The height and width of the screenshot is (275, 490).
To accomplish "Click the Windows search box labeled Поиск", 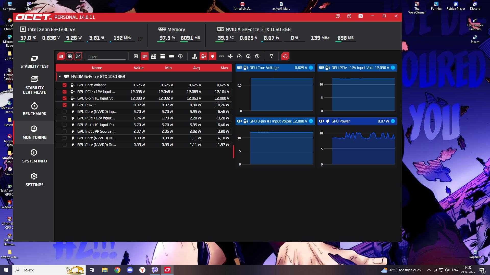I will [x=49, y=270].
